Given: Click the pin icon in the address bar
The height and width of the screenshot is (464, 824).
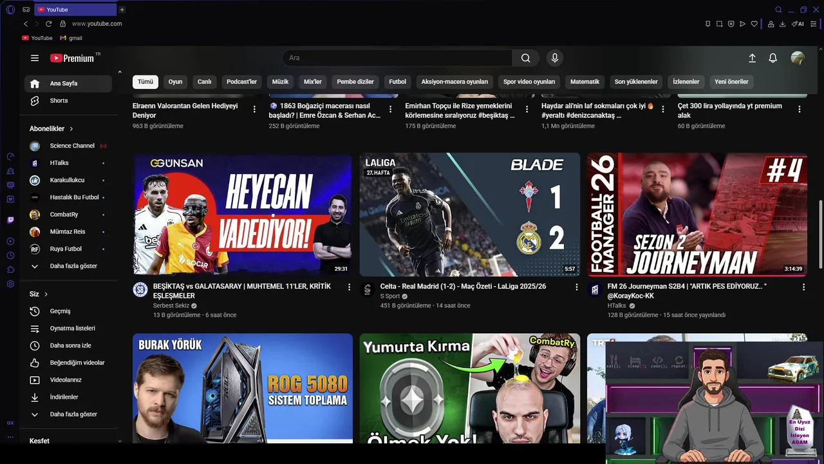Looking at the screenshot, I should (x=707, y=24).
